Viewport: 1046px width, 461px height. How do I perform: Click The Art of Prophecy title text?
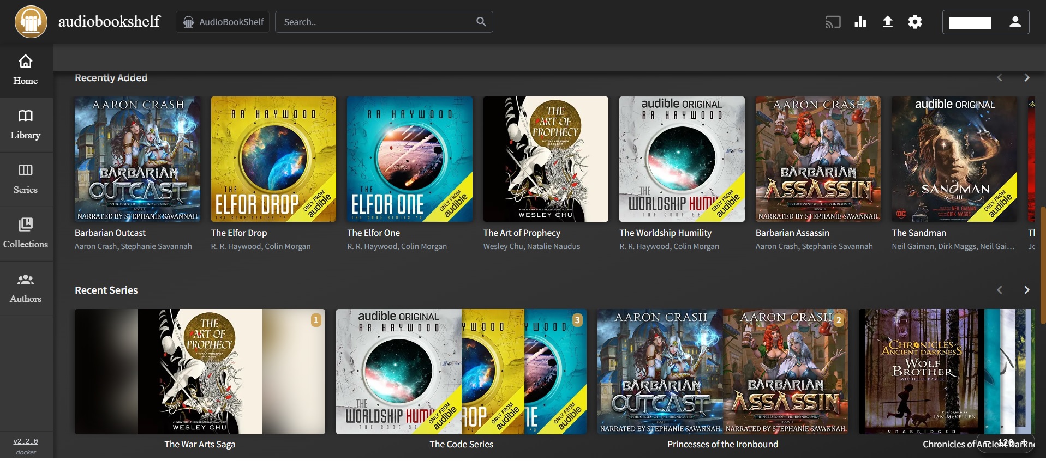[x=522, y=233]
